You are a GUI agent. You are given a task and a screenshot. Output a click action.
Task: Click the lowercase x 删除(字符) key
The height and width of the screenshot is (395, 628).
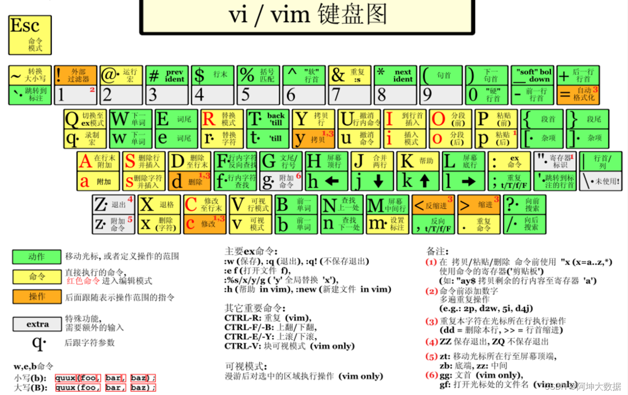(159, 224)
